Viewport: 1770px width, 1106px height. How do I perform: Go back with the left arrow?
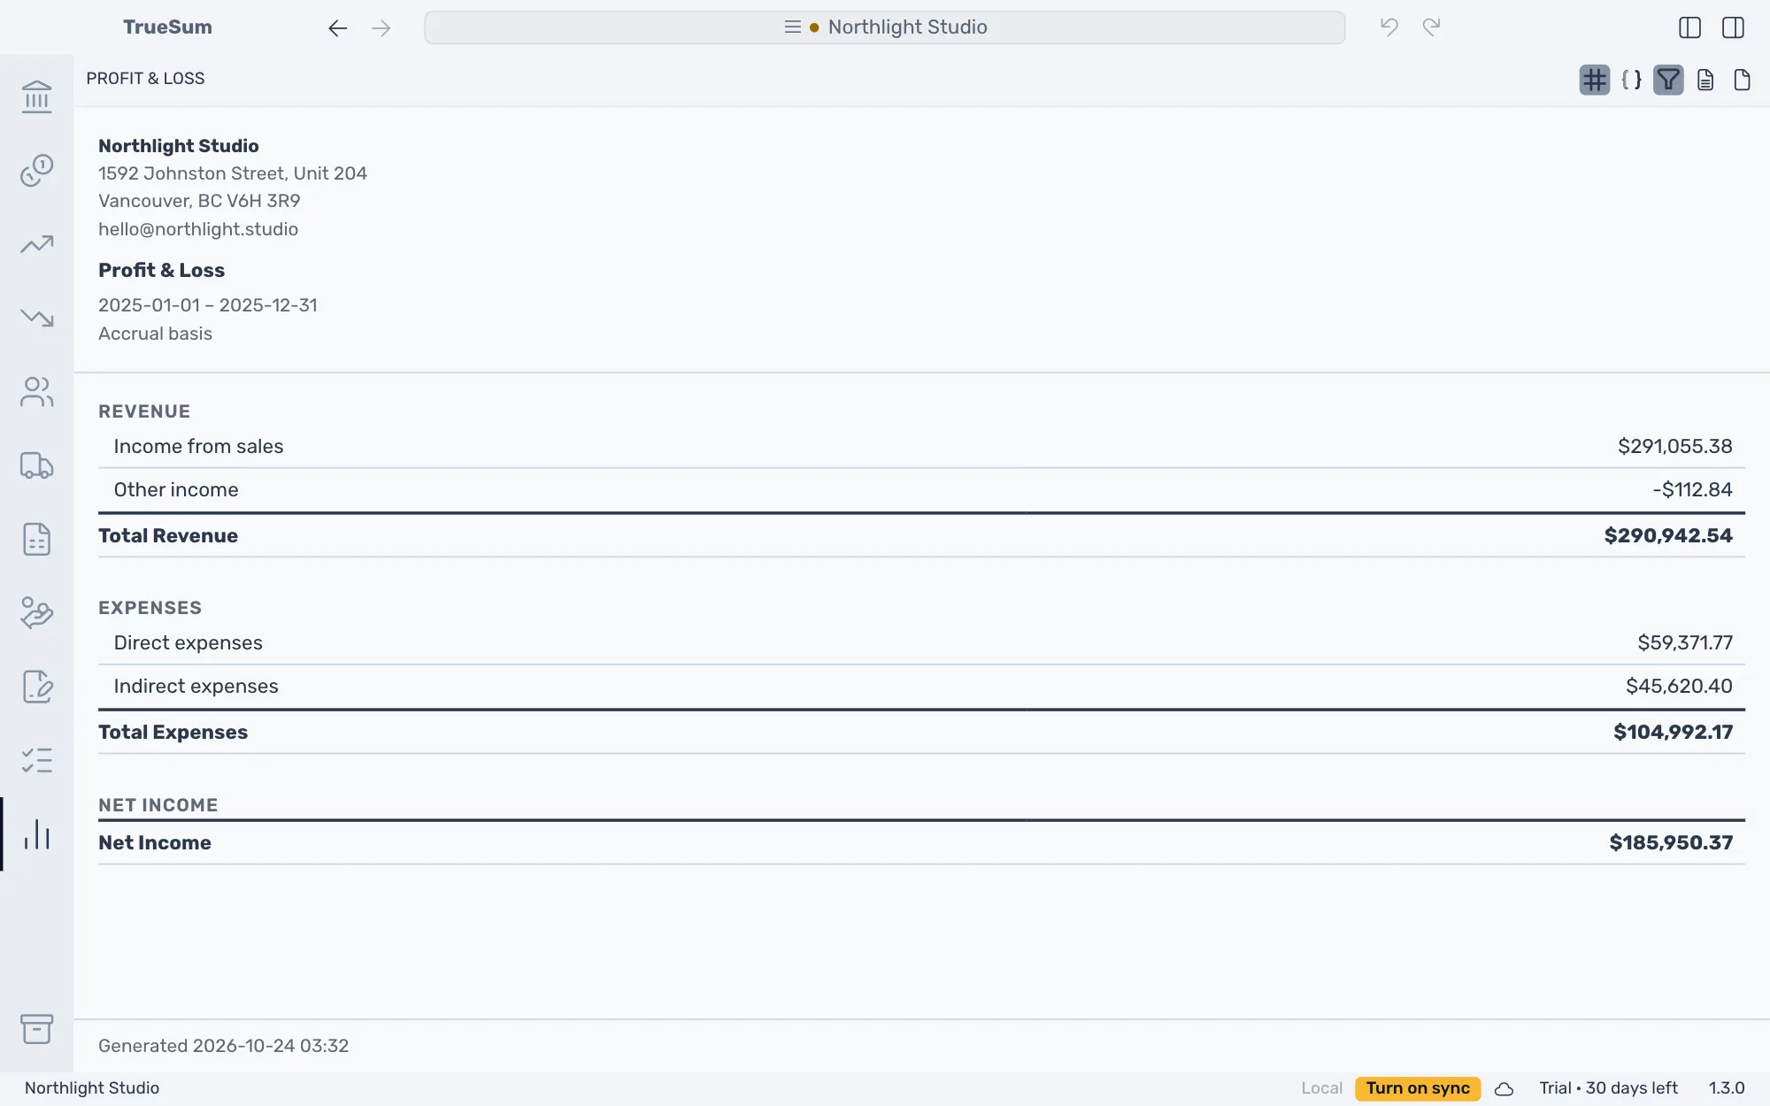tap(337, 28)
